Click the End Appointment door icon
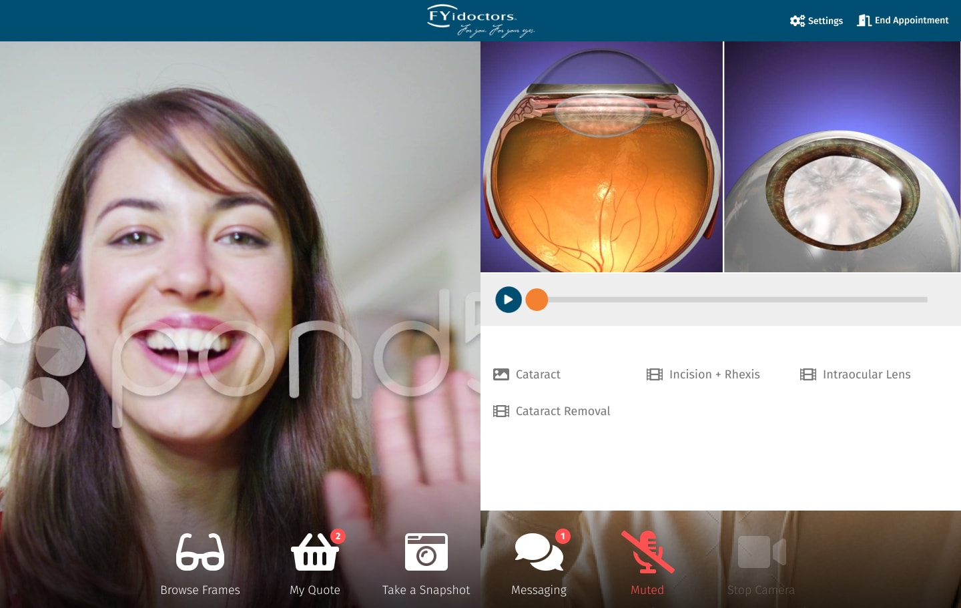961x608 pixels. 866,20
